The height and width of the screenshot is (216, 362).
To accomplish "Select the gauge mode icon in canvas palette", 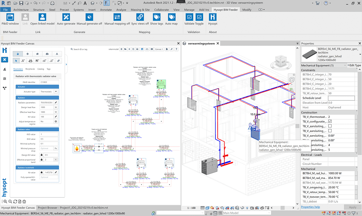I will coord(47,54).
